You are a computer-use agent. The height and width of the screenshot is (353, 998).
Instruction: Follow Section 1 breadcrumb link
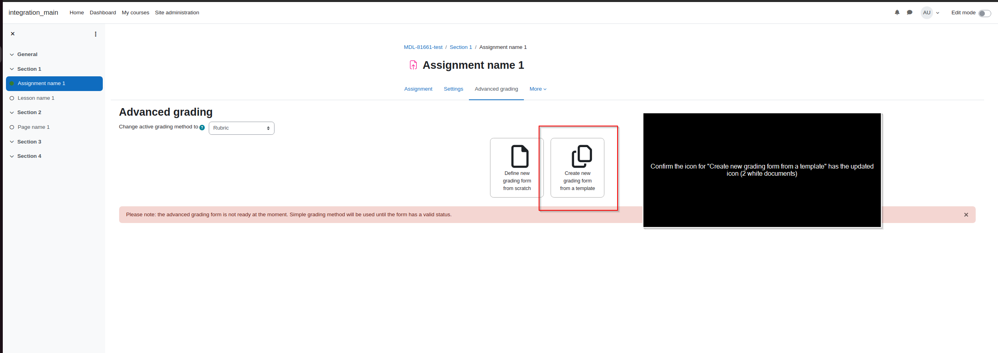[x=461, y=47]
